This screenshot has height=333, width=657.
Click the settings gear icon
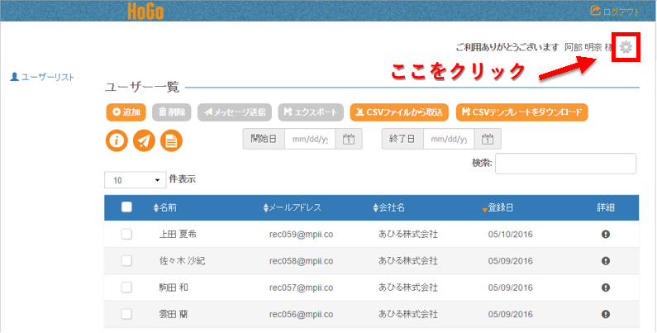[x=626, y=48]
